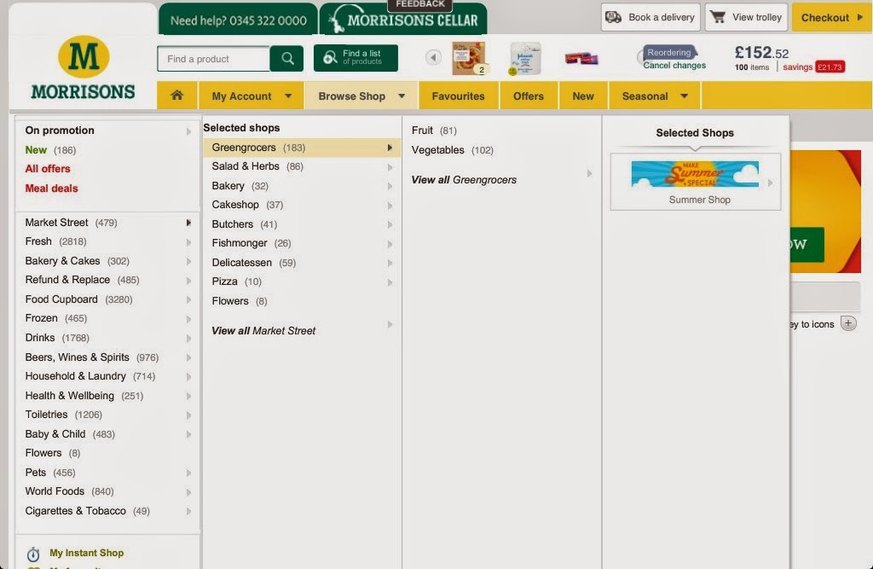This screenshot has width=873, height=569.
Task: Expand the My Account dropdown
Action: tap(251, 96)
